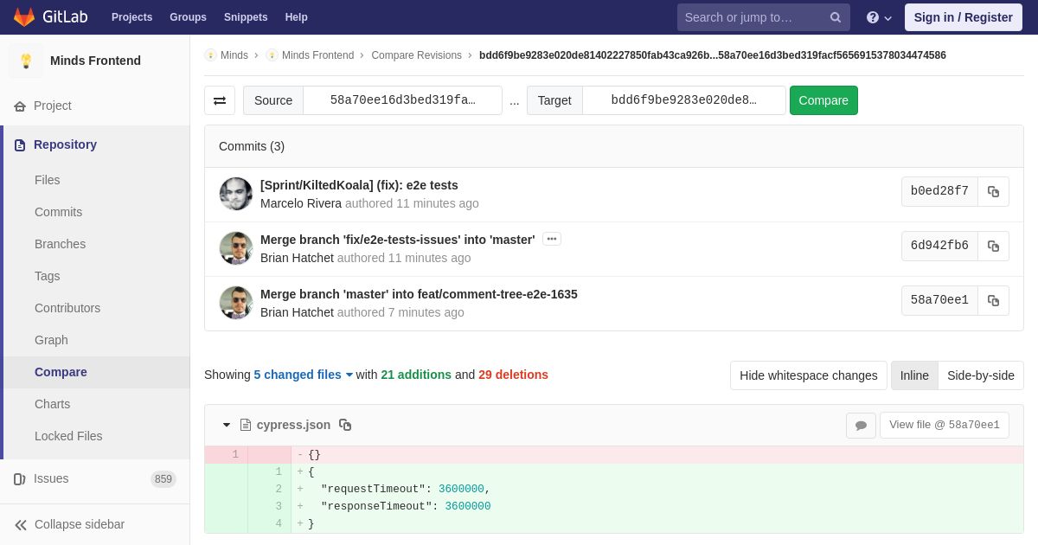
Task: Click Collapse sidebar label
Action: 80,524
